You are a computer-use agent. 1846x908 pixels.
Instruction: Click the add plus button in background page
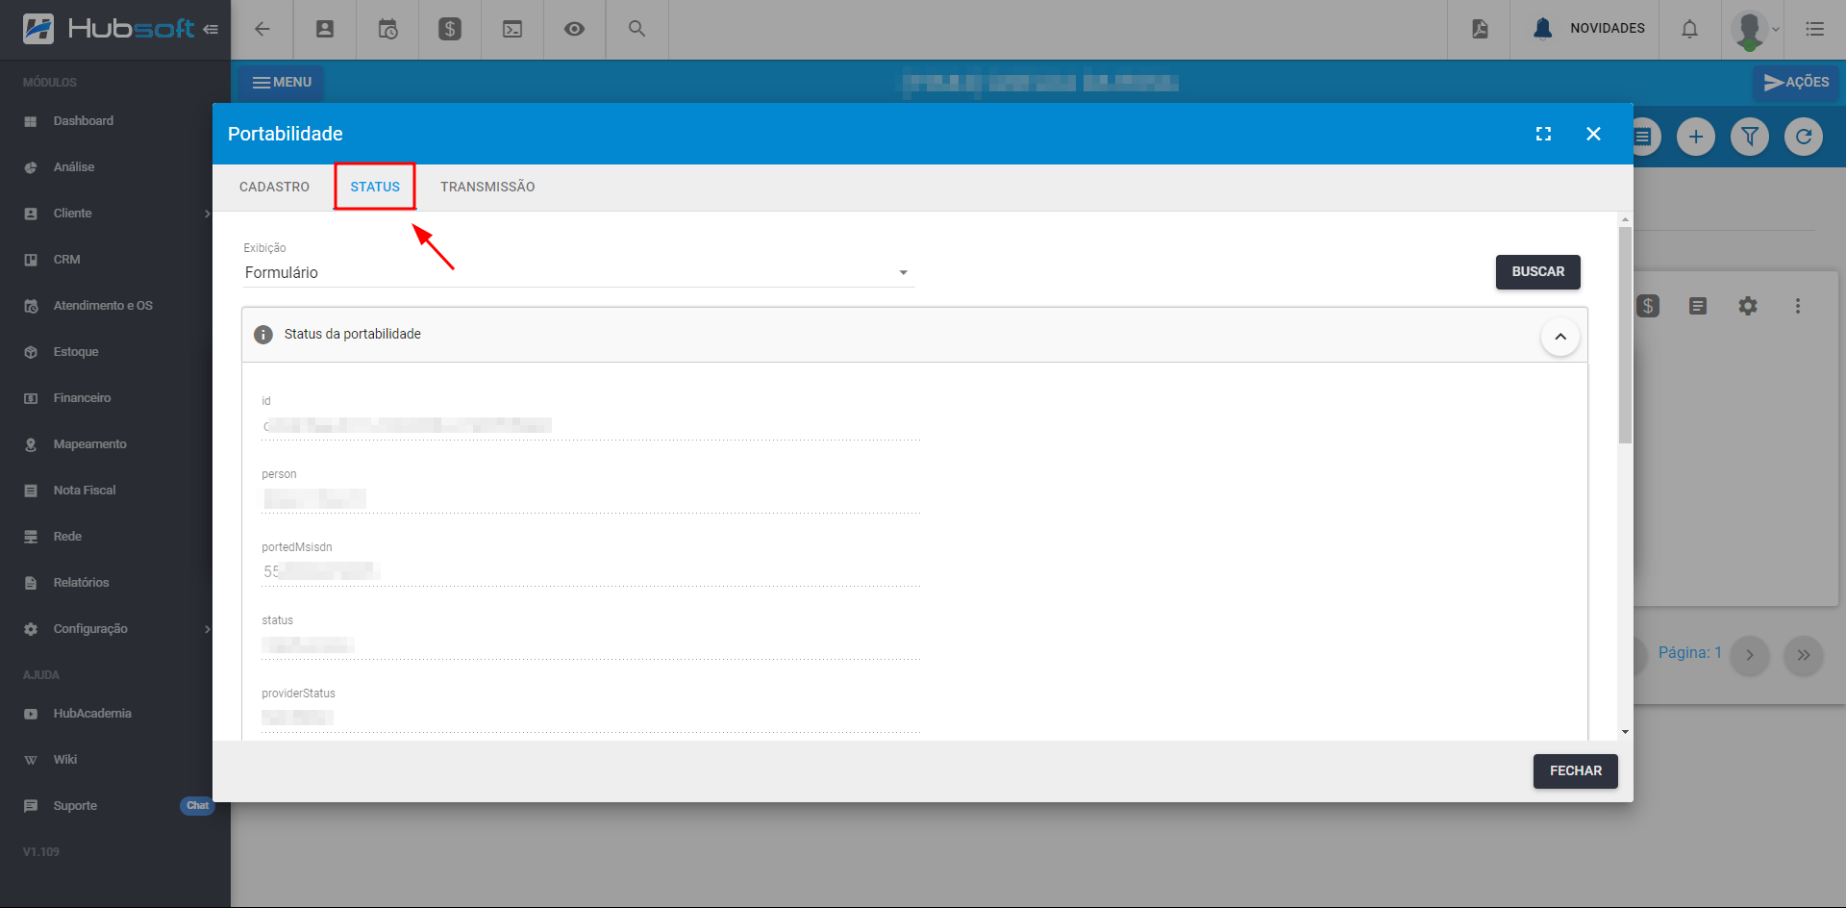tap(1696, 137)
